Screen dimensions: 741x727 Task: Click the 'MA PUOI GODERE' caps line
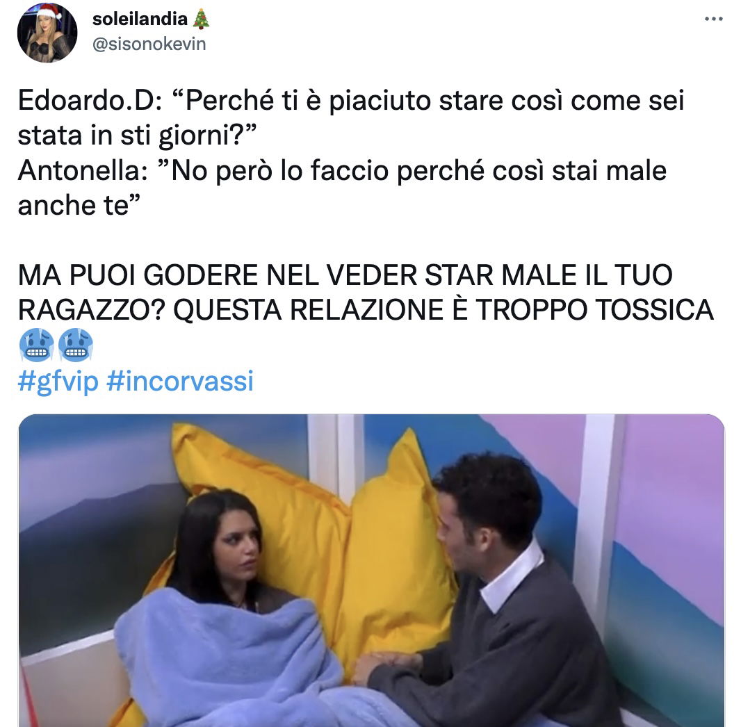point(345,275)
